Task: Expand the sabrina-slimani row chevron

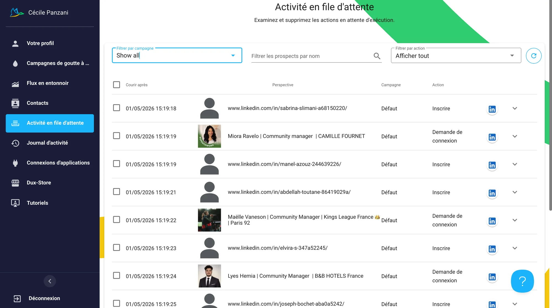Action: (x=515, y=108)
